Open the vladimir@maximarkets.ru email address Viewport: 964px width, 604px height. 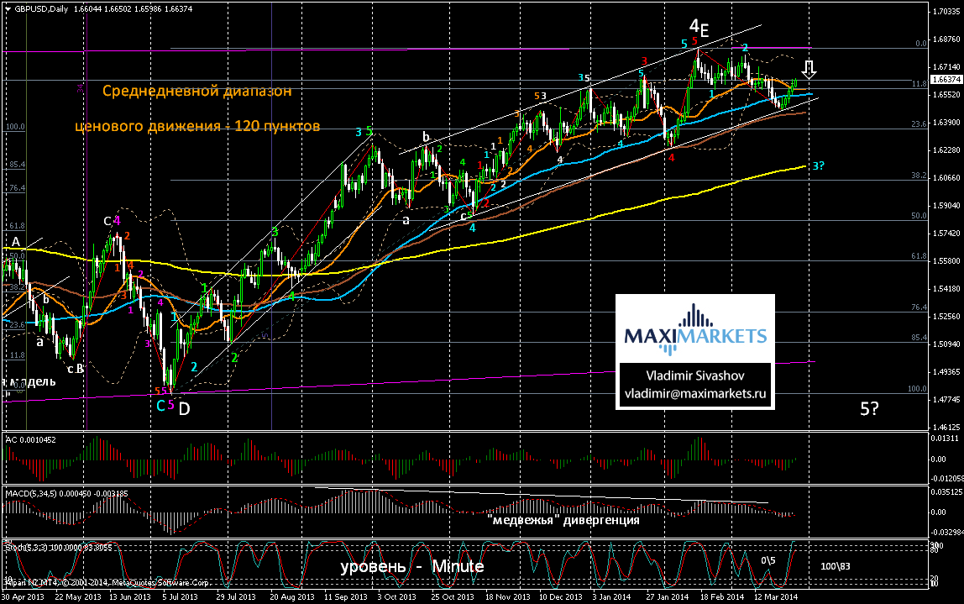695,394
